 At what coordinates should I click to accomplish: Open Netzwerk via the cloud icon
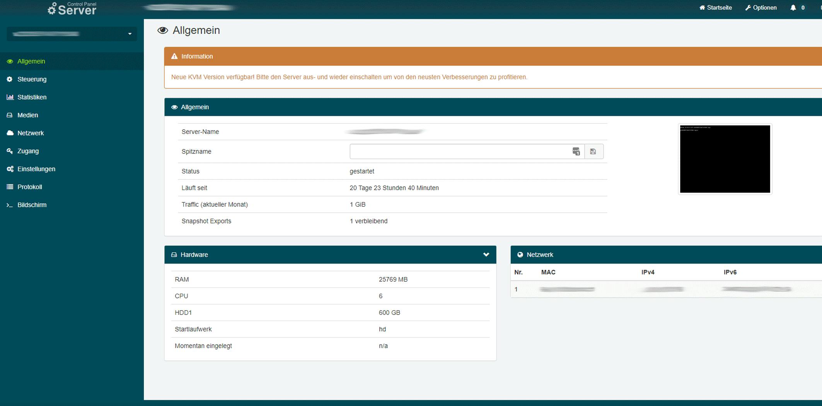[10, 133]
